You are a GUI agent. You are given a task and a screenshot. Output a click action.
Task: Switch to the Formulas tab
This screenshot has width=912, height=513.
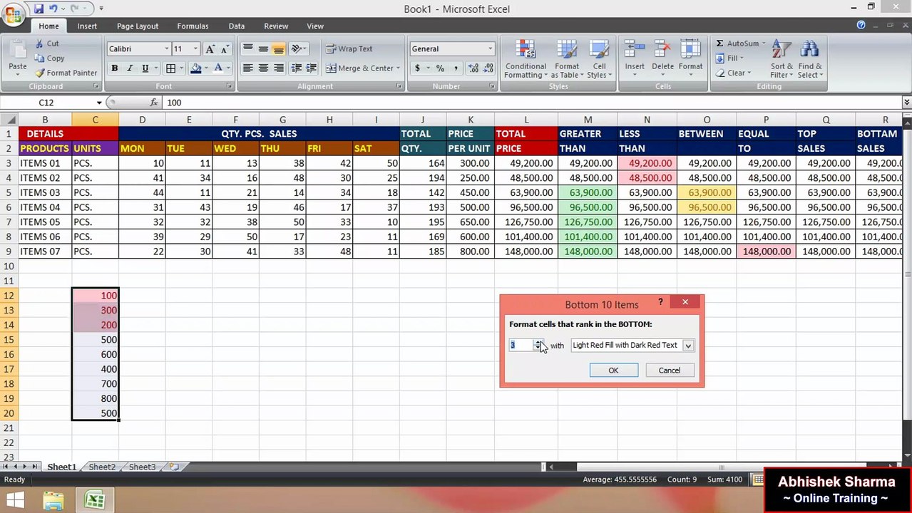click(x=193, y=26)
